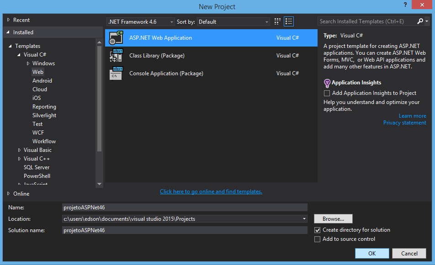
Task: Uncheck Create directory for solution
Action: [318, 230]
